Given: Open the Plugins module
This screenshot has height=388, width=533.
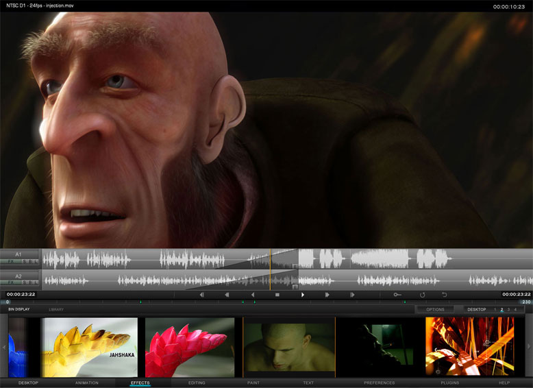Looking at the screenshot, I should [449, 383].
